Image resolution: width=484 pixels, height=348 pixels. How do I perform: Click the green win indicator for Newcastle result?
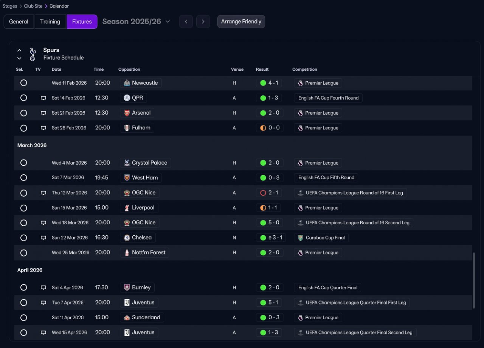click(263, 83)
